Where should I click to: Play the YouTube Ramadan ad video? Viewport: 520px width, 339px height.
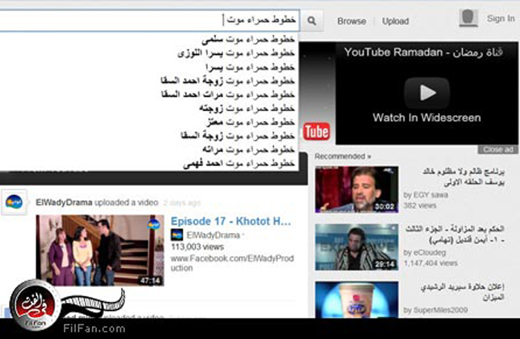coord(427,93)
